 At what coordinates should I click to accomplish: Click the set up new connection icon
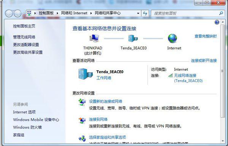(82, 102)
